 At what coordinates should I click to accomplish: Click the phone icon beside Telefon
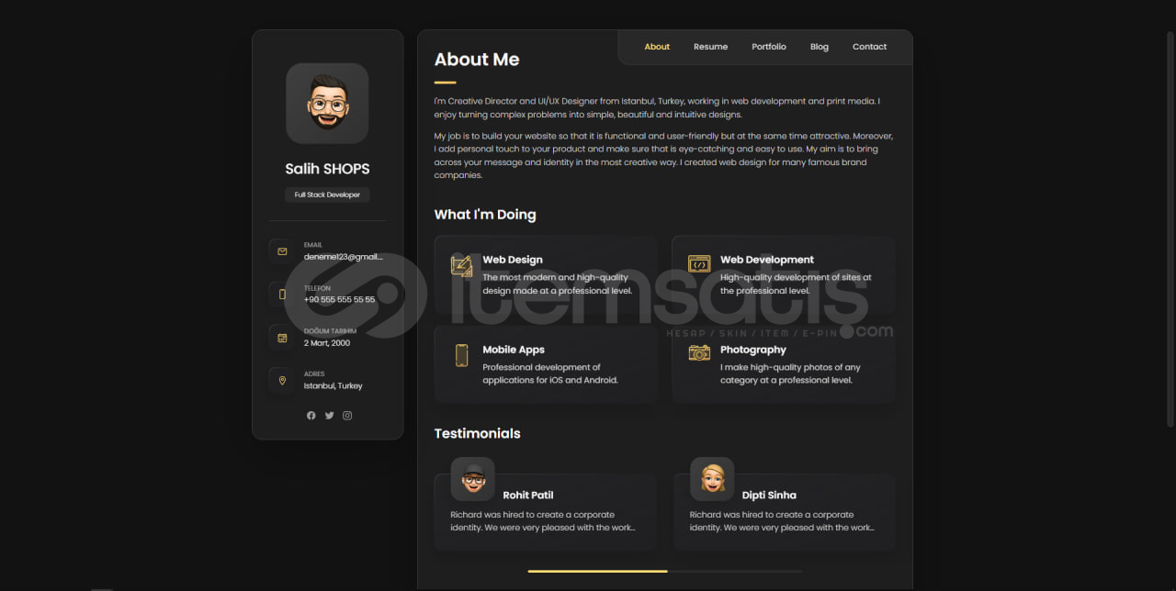tap(282, 295)
